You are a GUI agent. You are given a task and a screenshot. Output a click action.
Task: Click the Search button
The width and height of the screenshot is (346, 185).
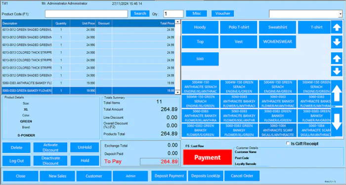pos(140,13)
